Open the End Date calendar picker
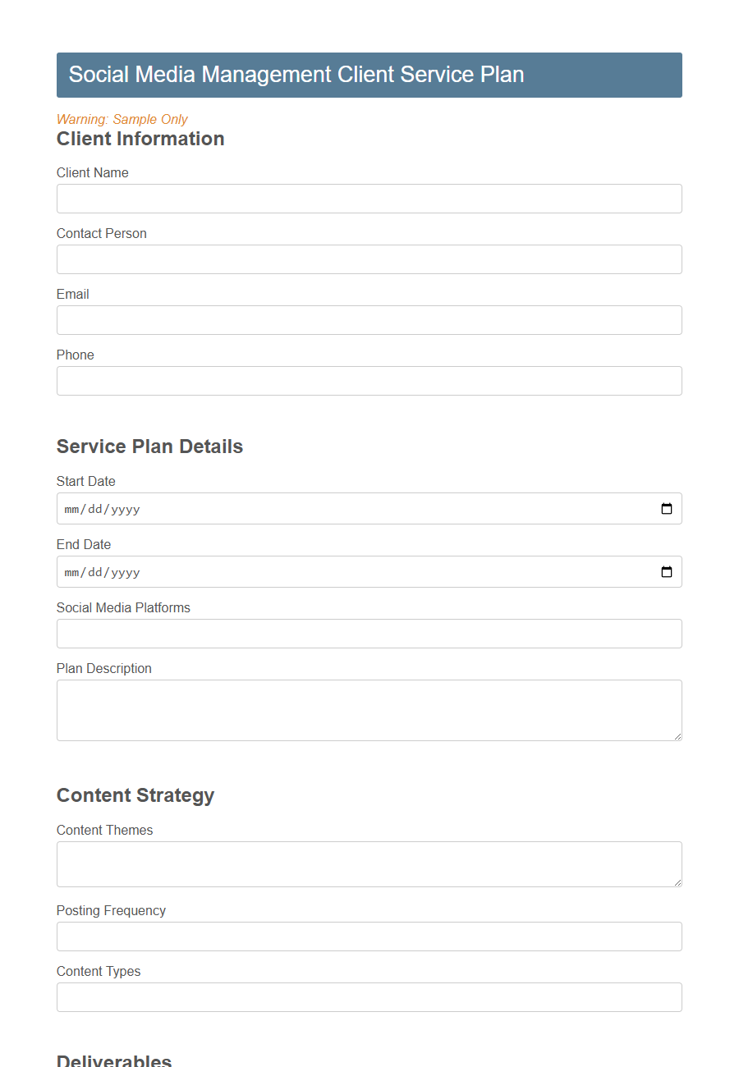 [665, 571]
